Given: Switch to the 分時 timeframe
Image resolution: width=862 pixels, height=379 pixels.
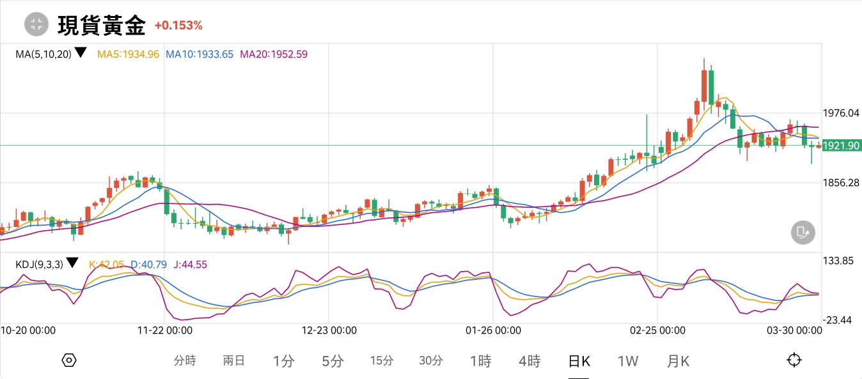Looking at the screenshot, I should coord(185,361).
